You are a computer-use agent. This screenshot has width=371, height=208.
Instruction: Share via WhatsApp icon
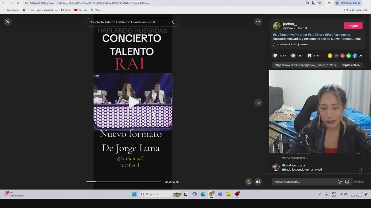[349, 56]
